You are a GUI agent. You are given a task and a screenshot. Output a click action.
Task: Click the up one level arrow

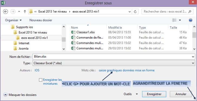click(x=25, y=12)
